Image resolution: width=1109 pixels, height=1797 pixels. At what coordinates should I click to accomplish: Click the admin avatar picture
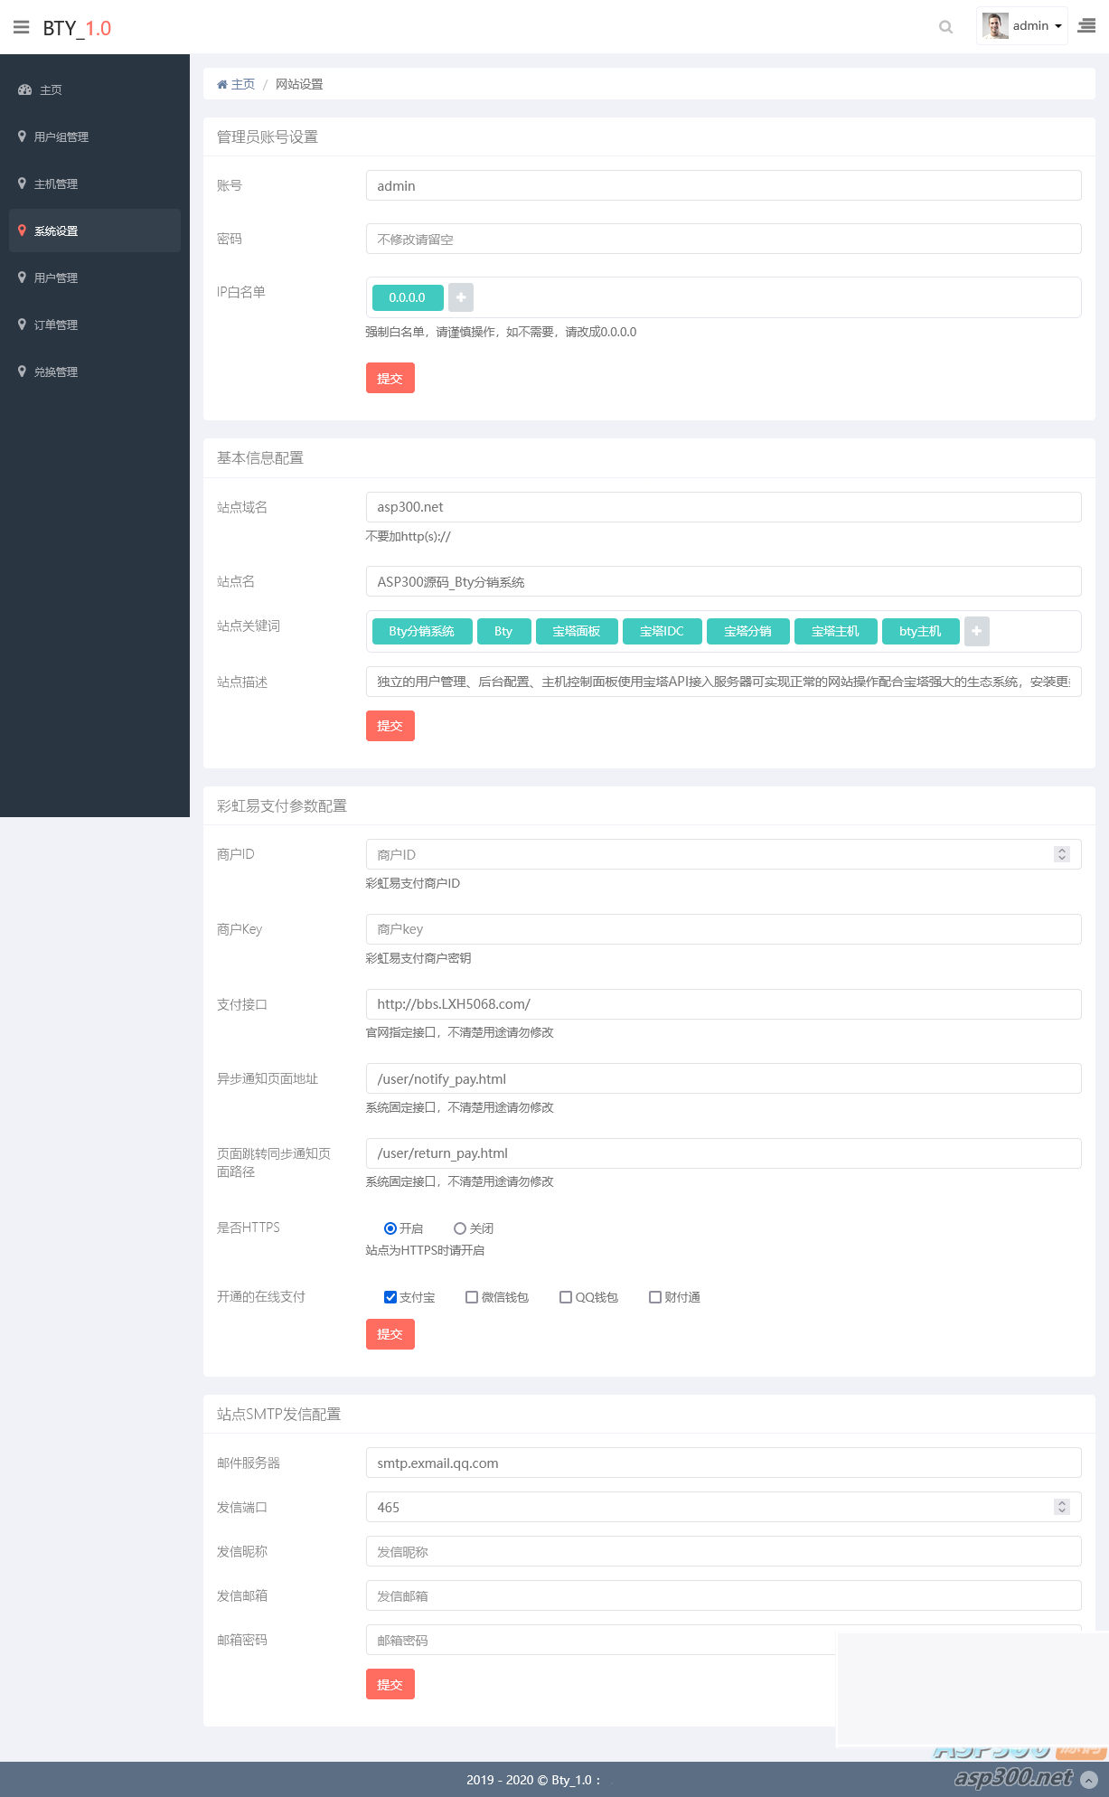[x=995, y=26]
